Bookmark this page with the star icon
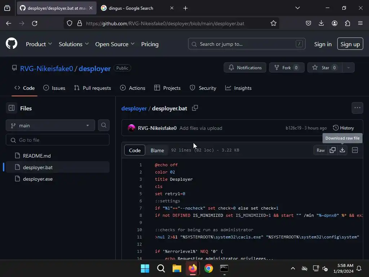The height and width of the screenshot is (277, 369). point(273,23)
